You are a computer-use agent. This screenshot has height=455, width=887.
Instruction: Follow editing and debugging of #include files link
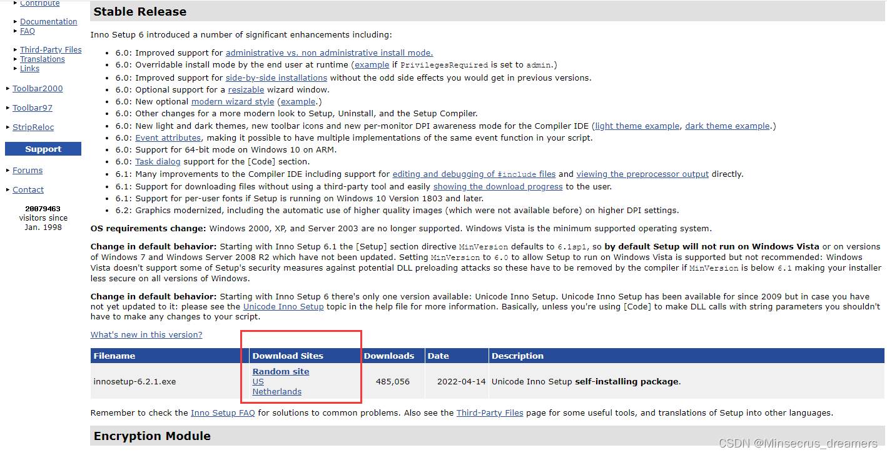coord(474,174)
